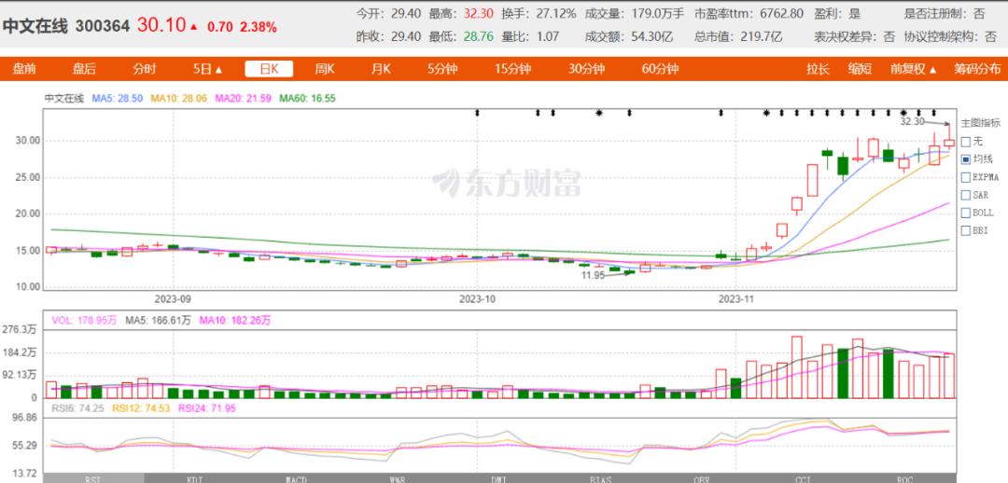Viewport: 1008px width, 483px height.
Task: Click the VOL: 178.95万 volume label
Action: coord(84,320)
